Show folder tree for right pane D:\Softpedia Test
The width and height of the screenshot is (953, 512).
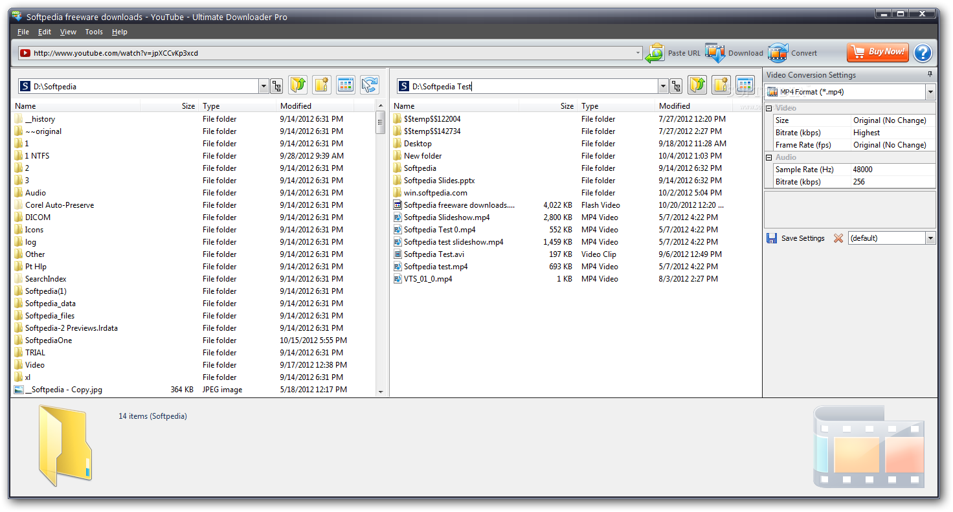click(x=676, y=86)
